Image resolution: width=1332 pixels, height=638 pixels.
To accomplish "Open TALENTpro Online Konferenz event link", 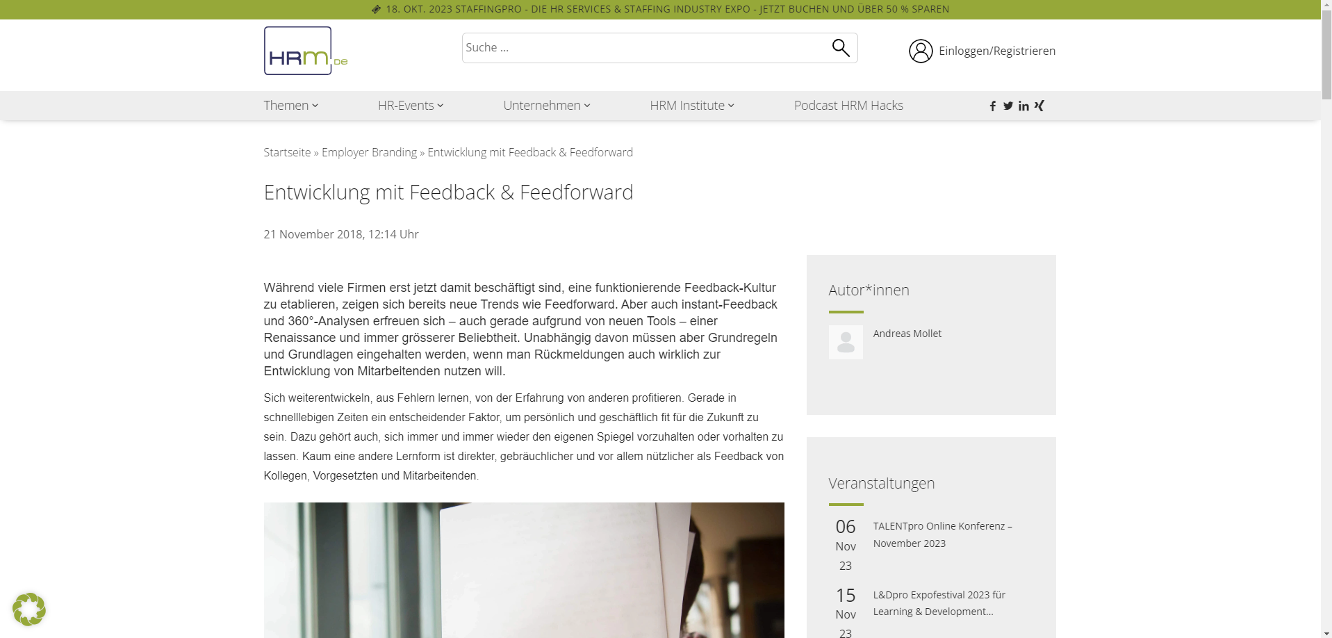I will point(942,534).
